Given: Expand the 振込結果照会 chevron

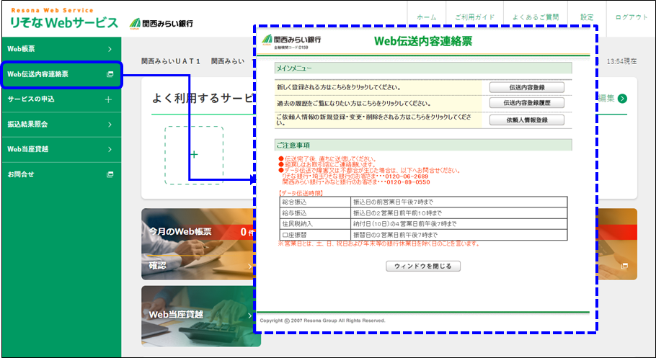Looking at the screenshot, I should (110, 125).
